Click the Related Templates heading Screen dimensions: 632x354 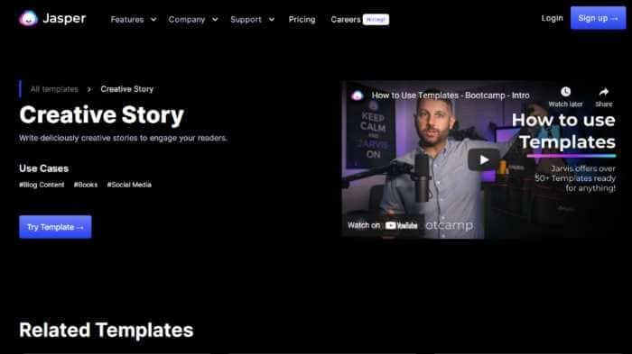107,330
